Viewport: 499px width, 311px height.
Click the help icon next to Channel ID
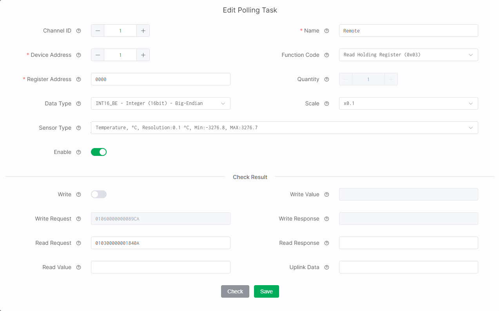pos(79,30)
